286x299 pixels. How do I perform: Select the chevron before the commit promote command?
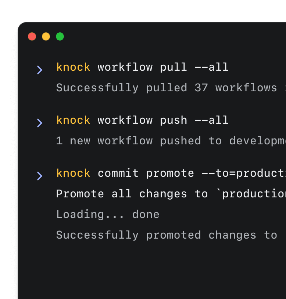(40, 176)
